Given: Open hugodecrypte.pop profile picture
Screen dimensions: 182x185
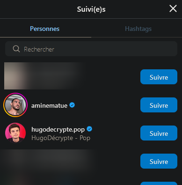Looking at the screenshot, I should [15, 133].
